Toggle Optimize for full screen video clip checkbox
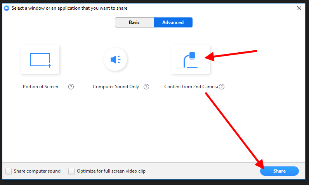The image size is (309, 185). [x=71, y=171]
